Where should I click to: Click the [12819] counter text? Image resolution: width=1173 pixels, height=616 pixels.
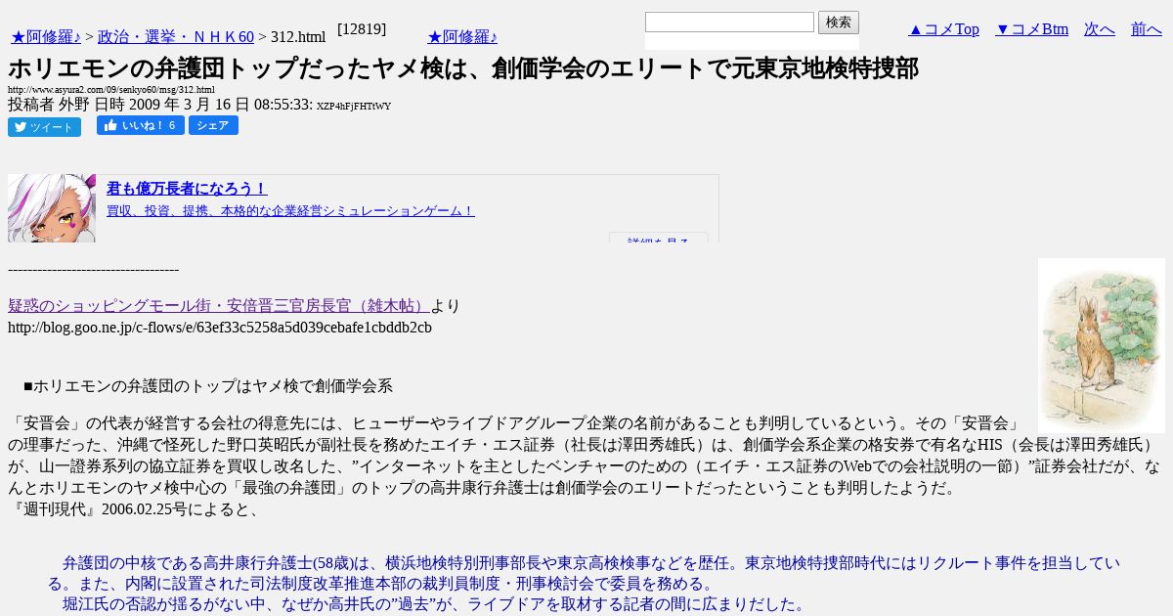362,29
